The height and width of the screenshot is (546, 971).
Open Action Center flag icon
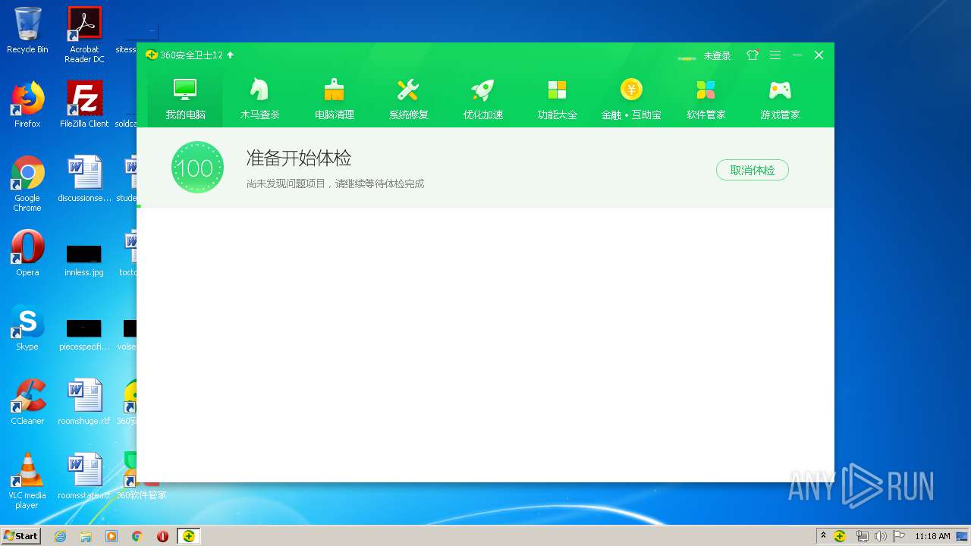click(899, 536)
